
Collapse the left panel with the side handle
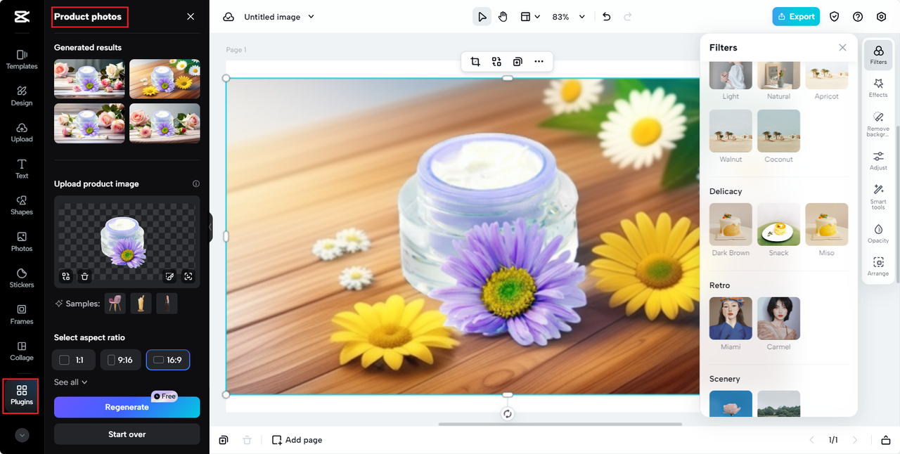tap(210, 228)
